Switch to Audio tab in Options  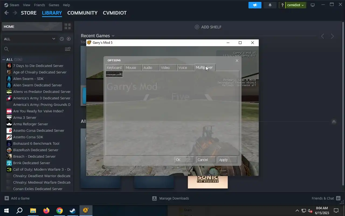tap(151, 67)
